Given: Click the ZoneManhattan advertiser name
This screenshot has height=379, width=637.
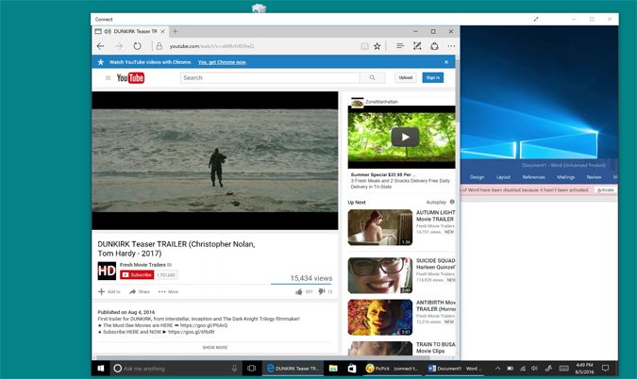Looking at the screenshot, I should (x=381, y=102).
